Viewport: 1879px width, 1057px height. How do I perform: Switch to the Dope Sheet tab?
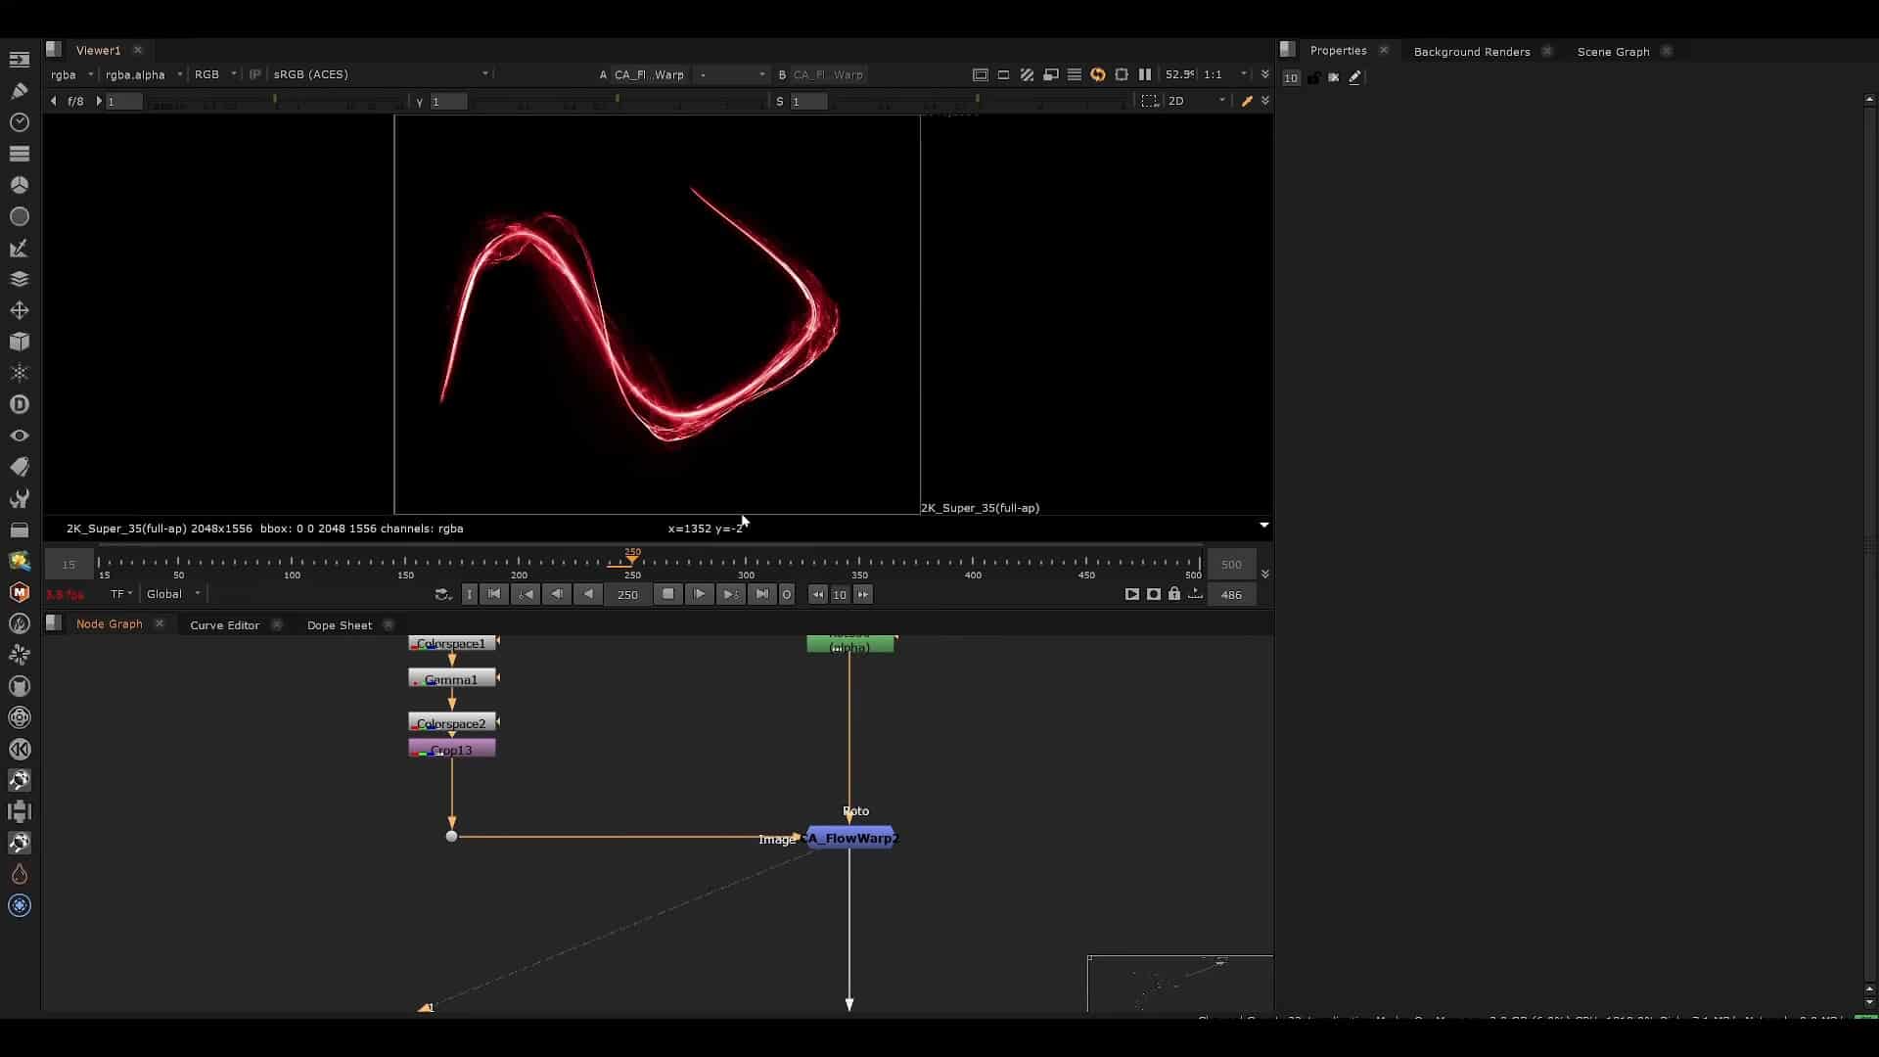339,624
